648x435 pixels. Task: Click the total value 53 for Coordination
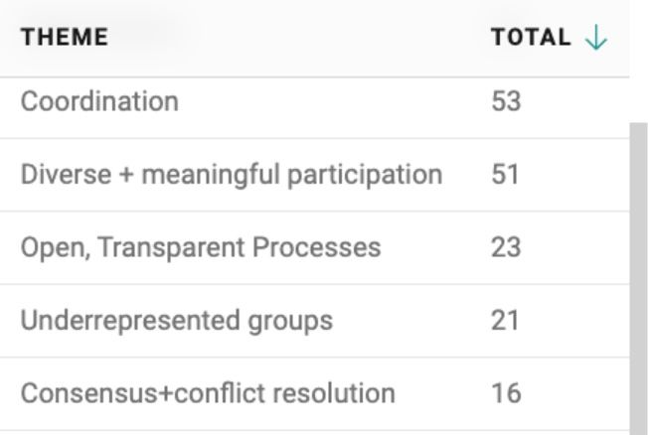pyautogui.click(x=506, y=101)
